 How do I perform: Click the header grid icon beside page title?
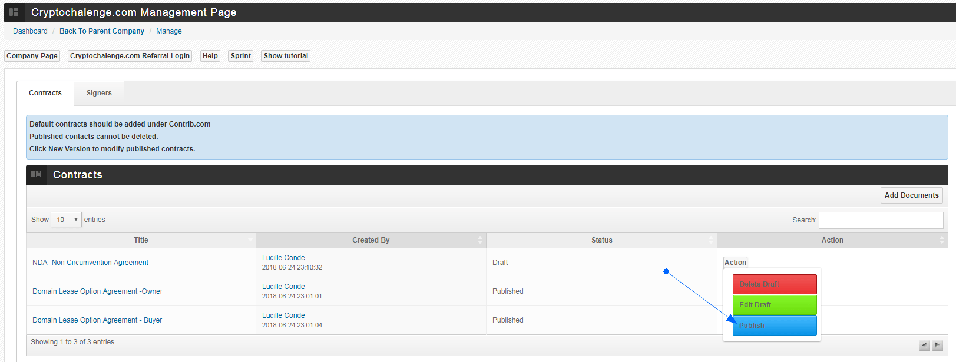click(14, 12)
